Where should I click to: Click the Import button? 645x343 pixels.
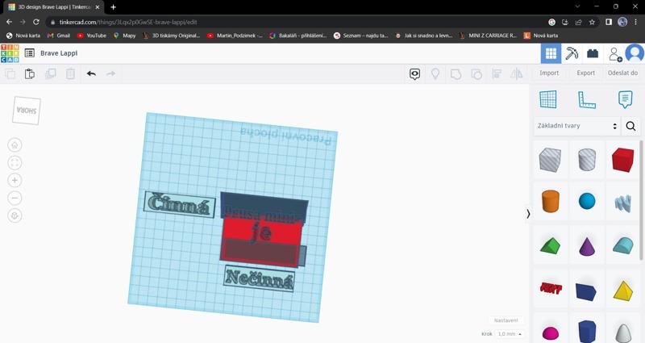click(549, 73)
